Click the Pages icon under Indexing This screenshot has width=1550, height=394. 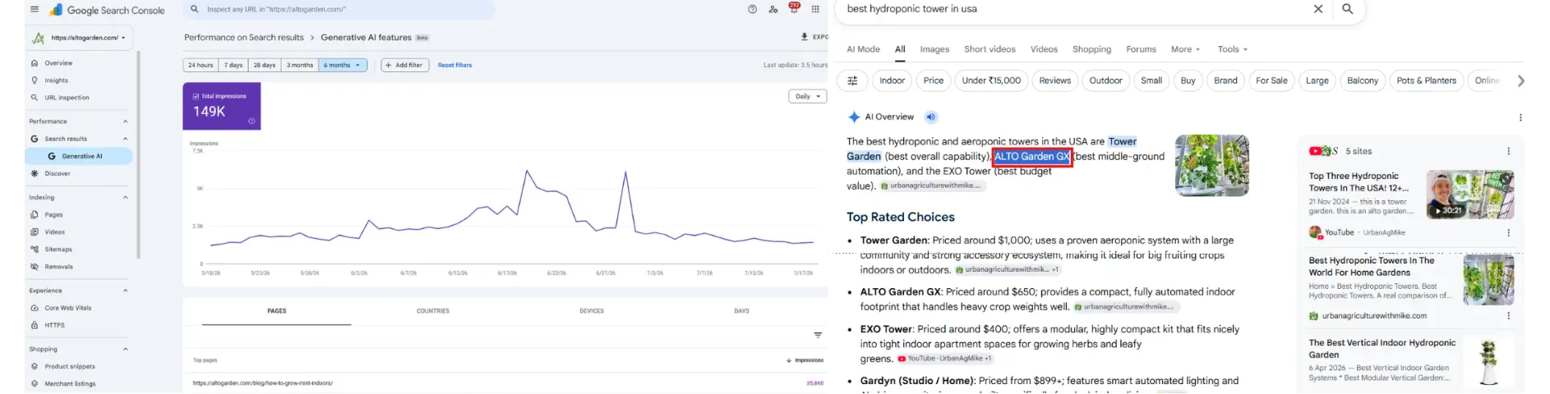(x=35, y=214)
